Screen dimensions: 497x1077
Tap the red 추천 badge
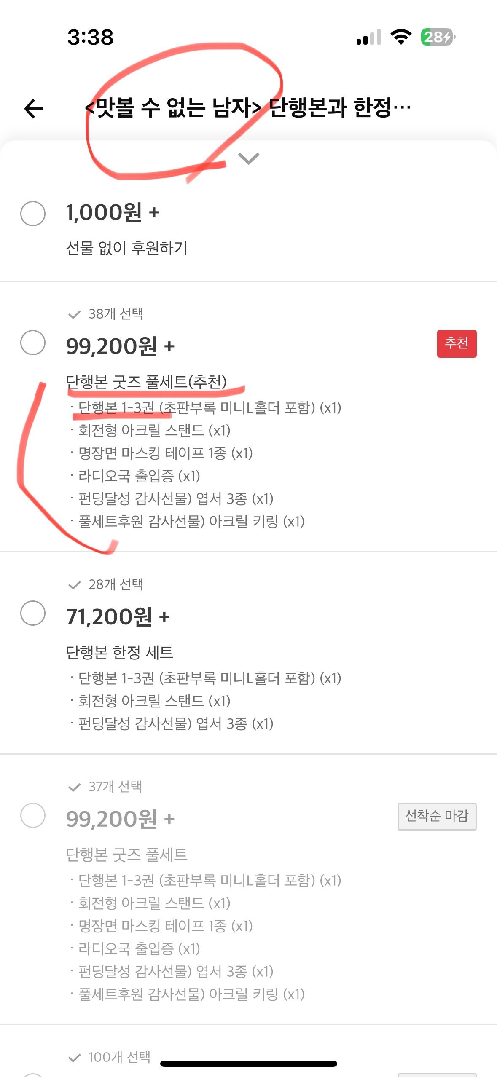[x=457, y=343]
